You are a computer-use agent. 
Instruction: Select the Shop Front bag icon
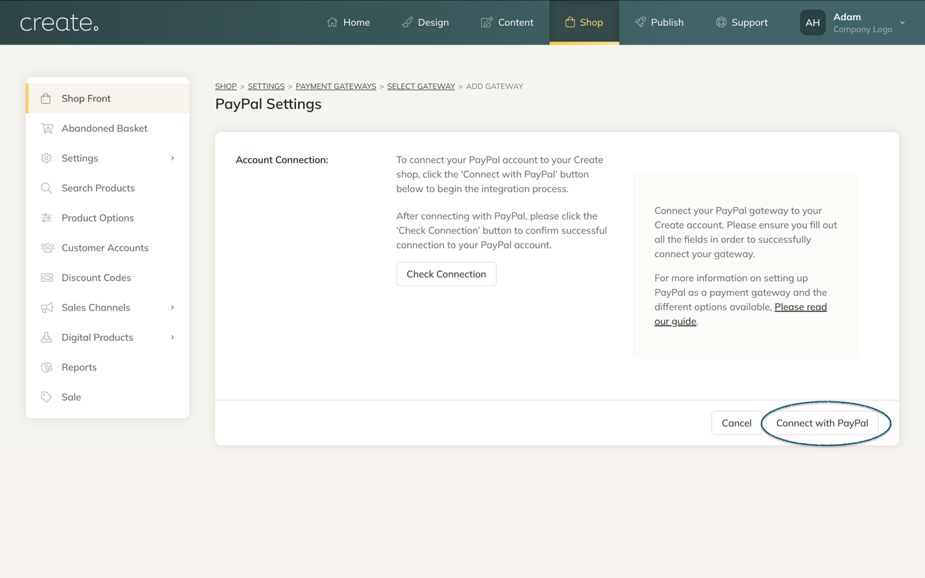pyautogui.click(x=47, y=98)
